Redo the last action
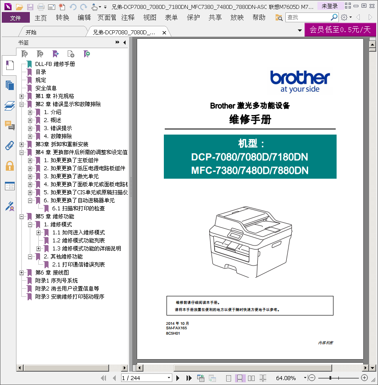The image size is (378, 385). click(x=84, y=7)
